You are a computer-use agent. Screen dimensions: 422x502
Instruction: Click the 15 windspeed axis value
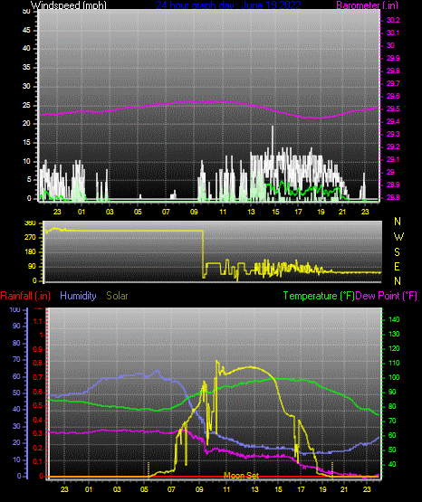(26, 143)
